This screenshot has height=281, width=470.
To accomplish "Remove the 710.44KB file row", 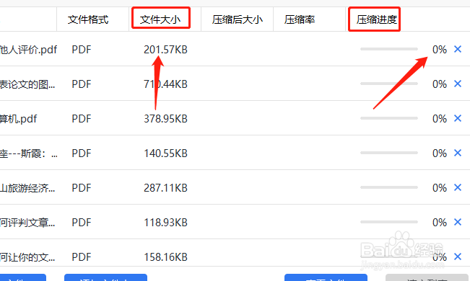I will (458, 84).
